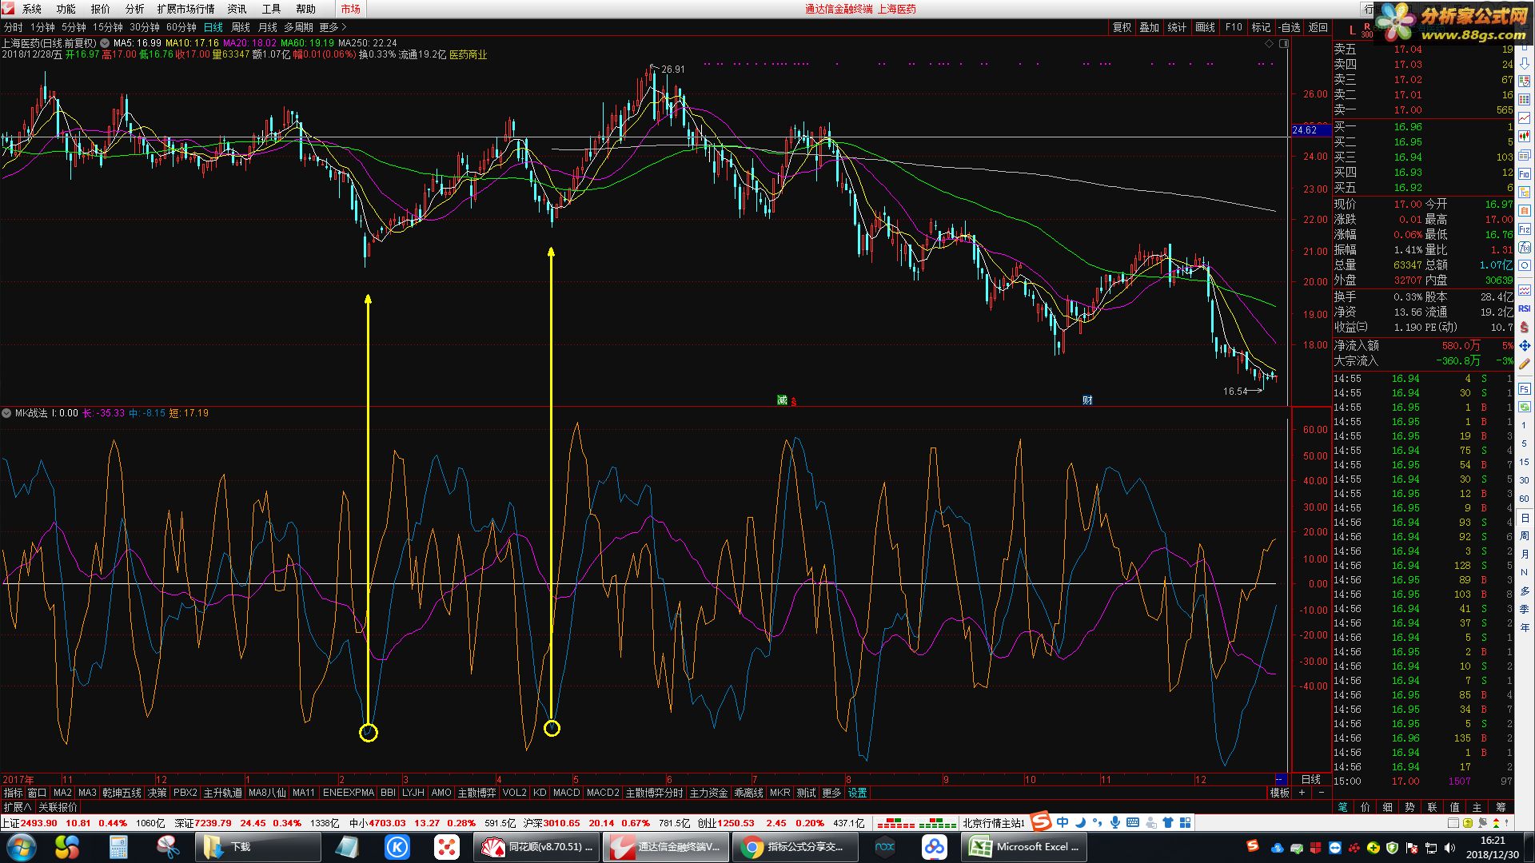
Task: Open the candlestick chart icon in sidebar
Action: (1525, 137)
